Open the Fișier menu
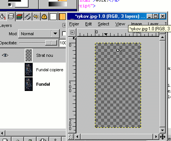 (74, 24)
